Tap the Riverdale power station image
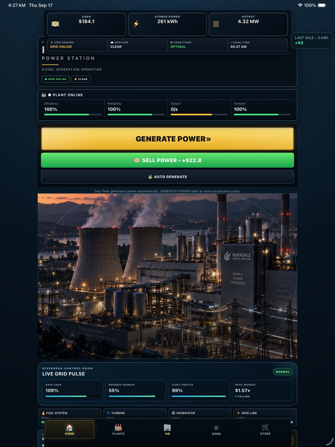 pos(167,276)
